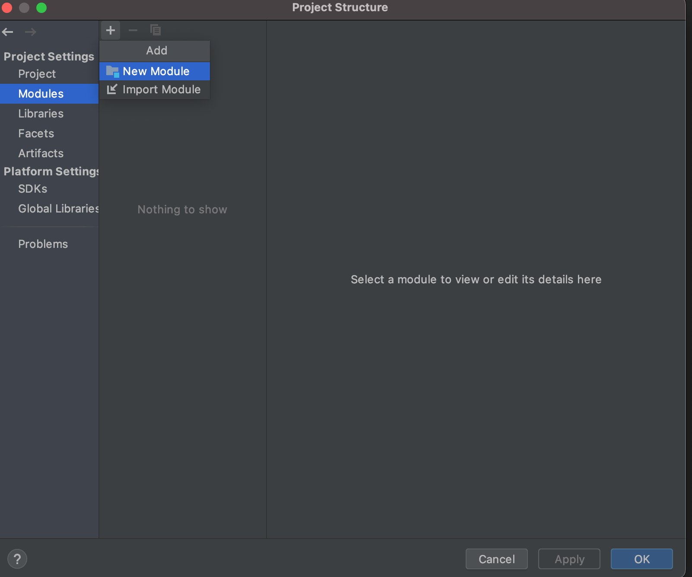Open the Problems section
The height and width of the screenshot is (577, 692).
49,244
